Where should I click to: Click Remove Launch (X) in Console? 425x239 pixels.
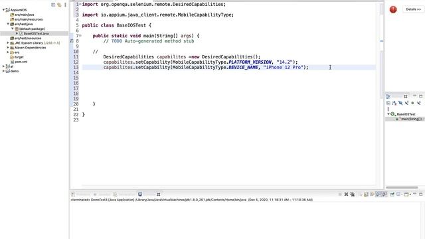tap(346, 195)
